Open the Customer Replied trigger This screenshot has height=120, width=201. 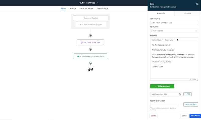coord(91,18)
